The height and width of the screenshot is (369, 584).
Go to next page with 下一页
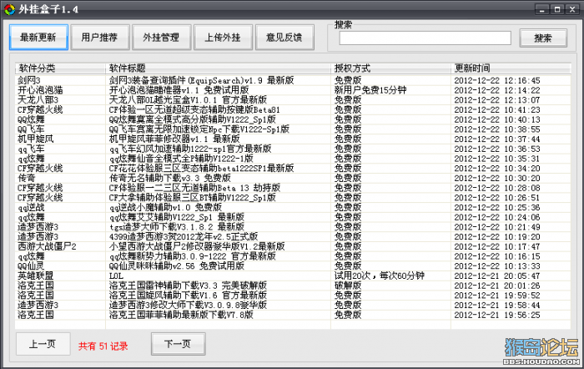point(178,344)
